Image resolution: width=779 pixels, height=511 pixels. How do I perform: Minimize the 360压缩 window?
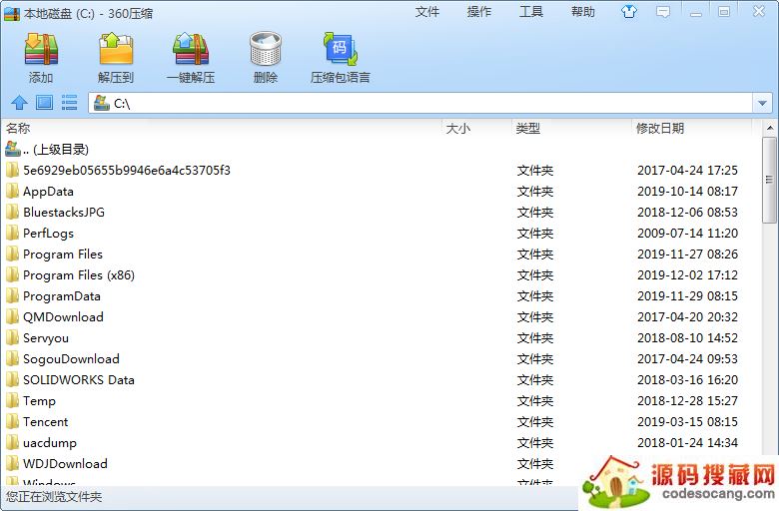pyautogui.click(x=696, y=12)
